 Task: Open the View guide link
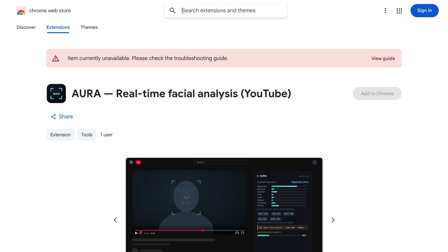click(x=383, y=58)
